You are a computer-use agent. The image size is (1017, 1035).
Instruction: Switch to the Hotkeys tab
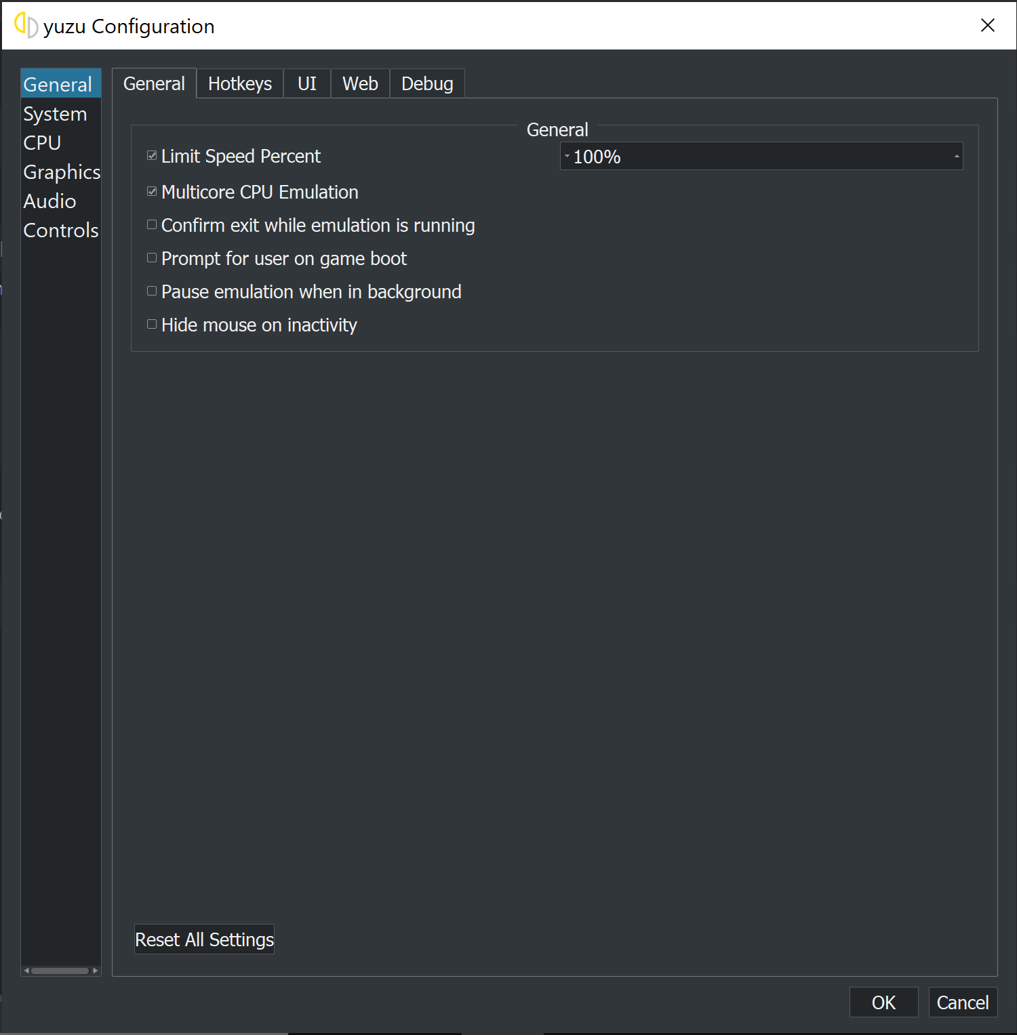coord(240,83)
